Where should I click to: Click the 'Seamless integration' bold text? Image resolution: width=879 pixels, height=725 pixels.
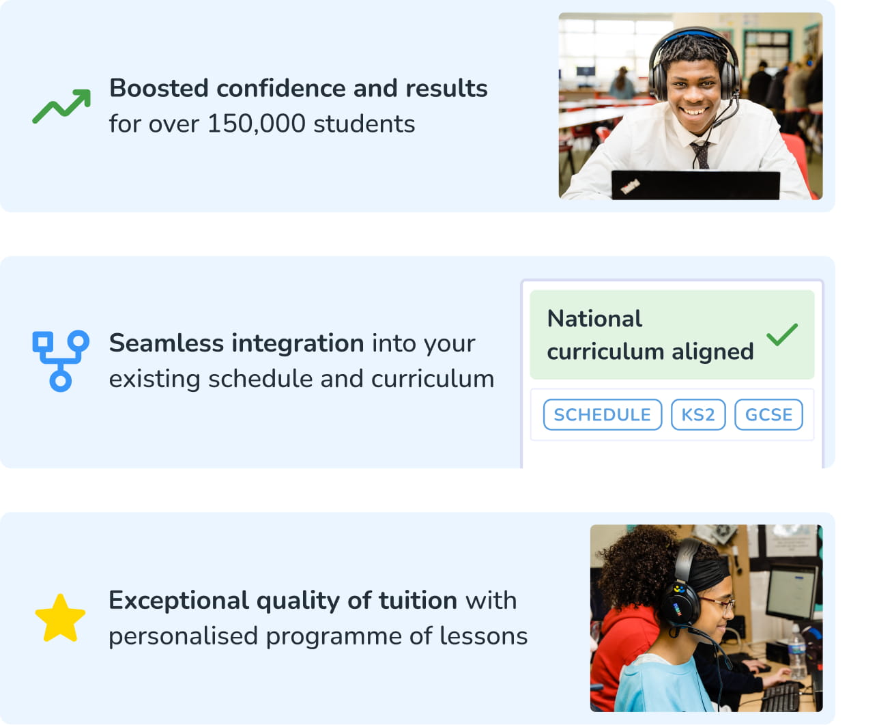(x=236, y=343)
